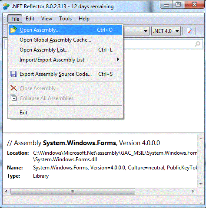The height and width of the screenshot is (208, 206).
Task: Click the Open Assembly folder icon
Action: [13, 29]
